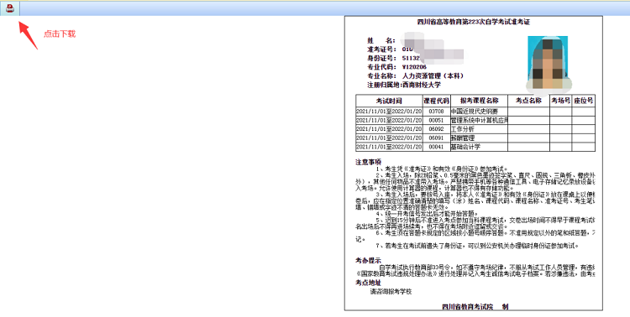Click the 报考课程名称 column header
Image resolution: width=630 pixels, height=317 pixels.
tap(480, 101)
